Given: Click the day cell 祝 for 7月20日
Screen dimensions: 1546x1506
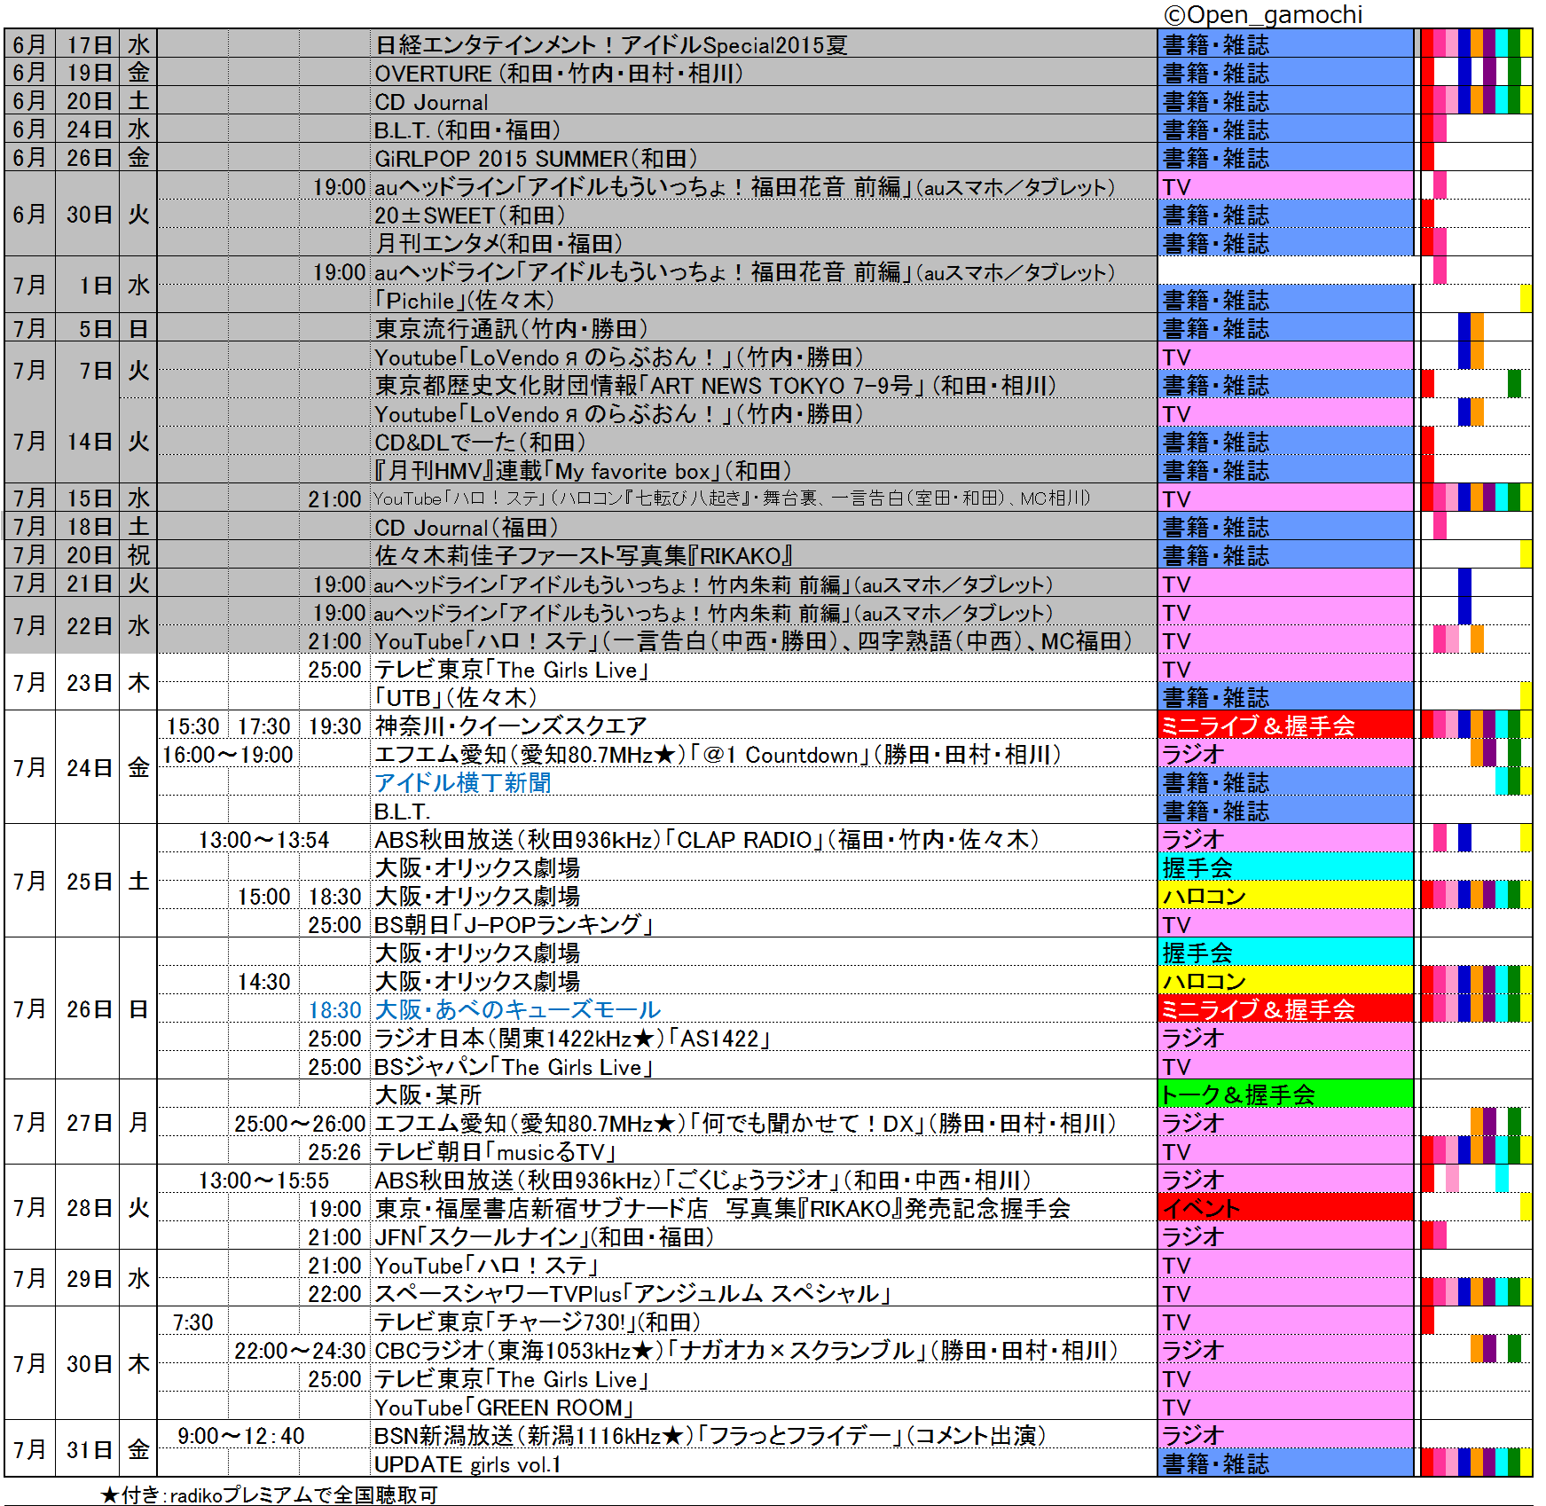Looking at the screenshot, I should pos(138,555).
